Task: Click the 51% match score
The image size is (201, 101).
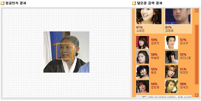Action: click(183, 69)
